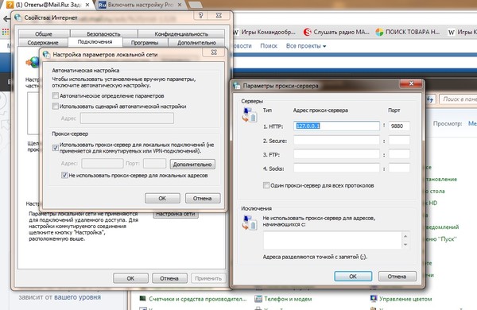Click the Socks port field
The width and height of the screenshot is (477, 310).
399,168
